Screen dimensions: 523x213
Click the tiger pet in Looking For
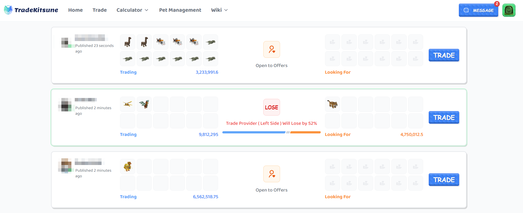click(x=332, y=104)
